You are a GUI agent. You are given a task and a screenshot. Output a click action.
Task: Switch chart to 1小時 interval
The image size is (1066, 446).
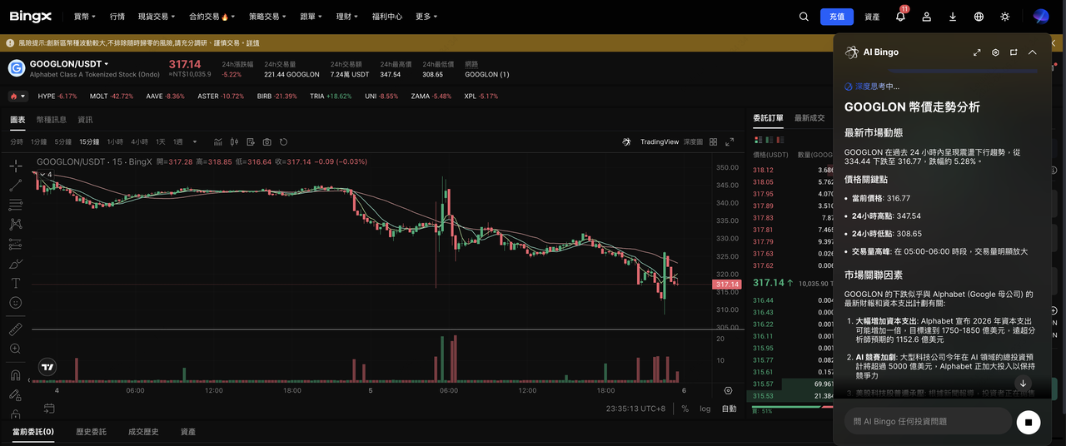point(115,142)
